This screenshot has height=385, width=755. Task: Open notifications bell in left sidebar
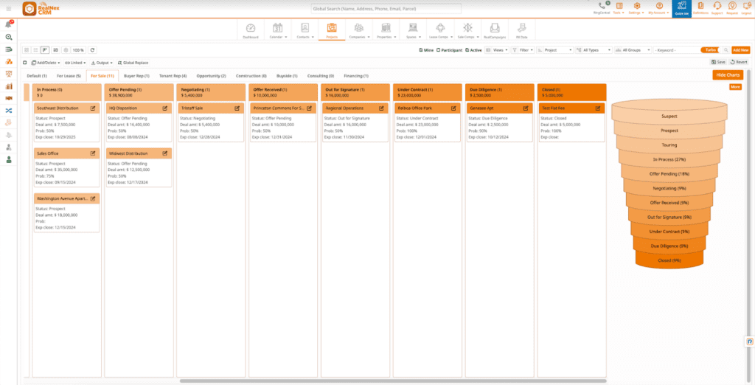pyautogui.click(x=9, y=24)
